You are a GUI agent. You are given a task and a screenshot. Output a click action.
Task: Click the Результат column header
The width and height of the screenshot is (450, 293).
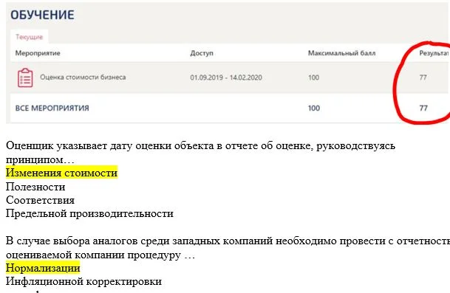tap(434, 53)
